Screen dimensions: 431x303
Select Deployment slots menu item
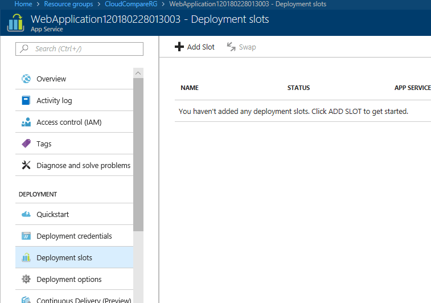coord(74,257)
